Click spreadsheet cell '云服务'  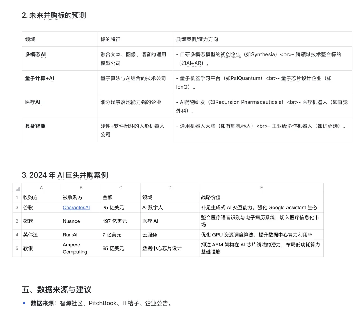[170, 235]
